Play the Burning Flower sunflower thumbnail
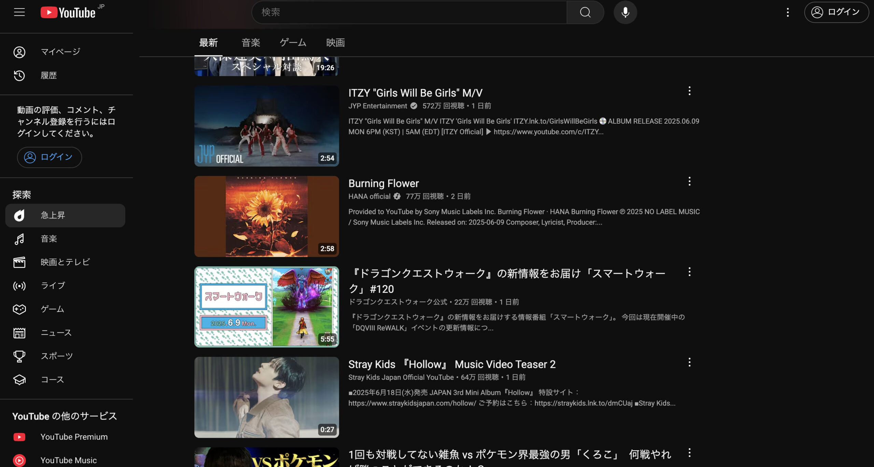The width and height of the screenshot is (874, 467). click(x=267, y=216)
